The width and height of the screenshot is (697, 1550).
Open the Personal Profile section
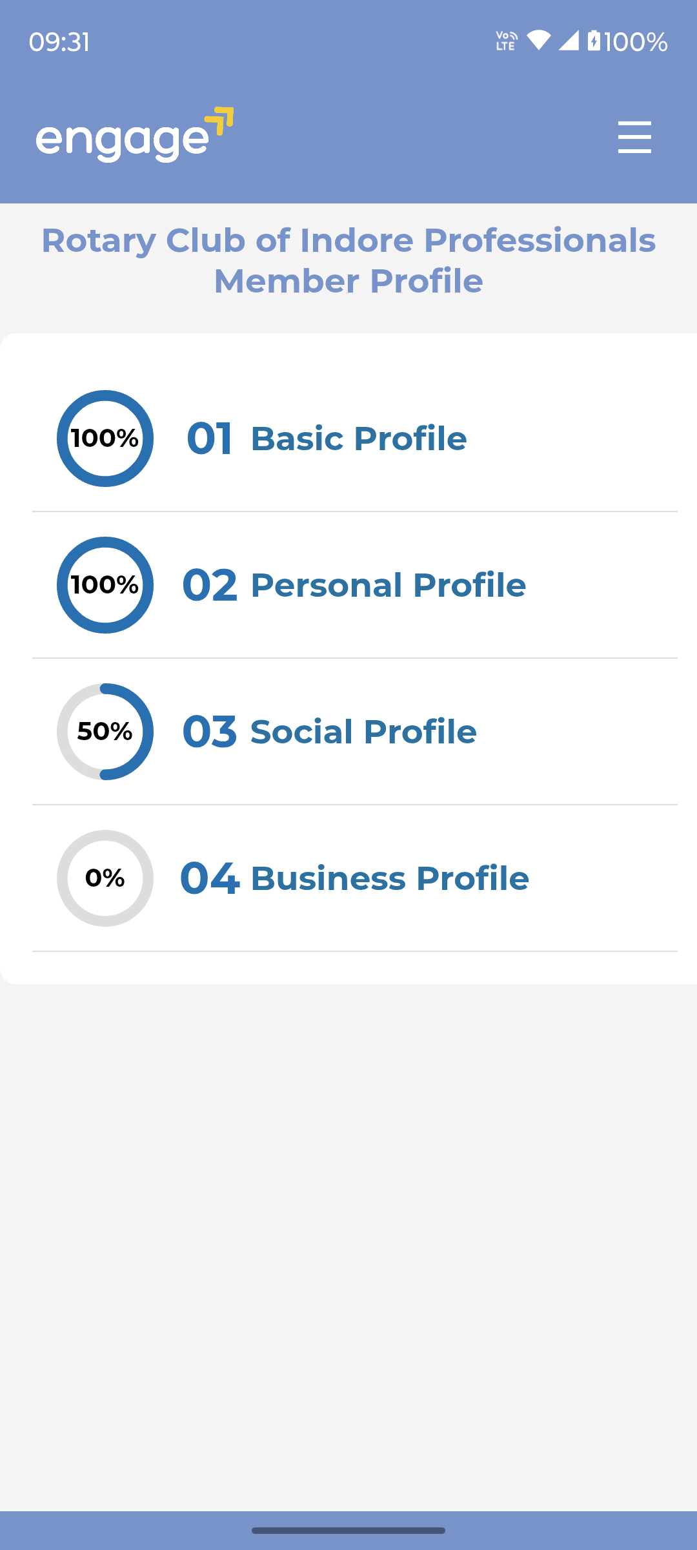pos(388,585)
